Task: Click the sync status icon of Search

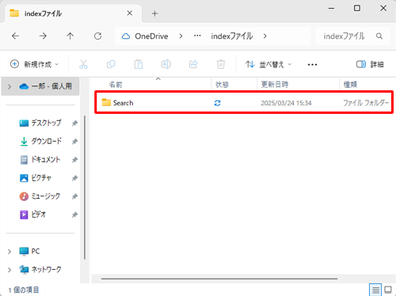Action: [217, 103]
